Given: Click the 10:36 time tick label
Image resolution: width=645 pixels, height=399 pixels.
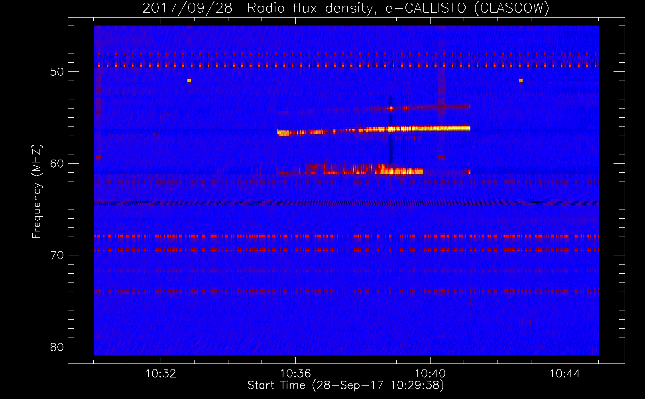Looking at the screenshot, I should pos(295,374).
